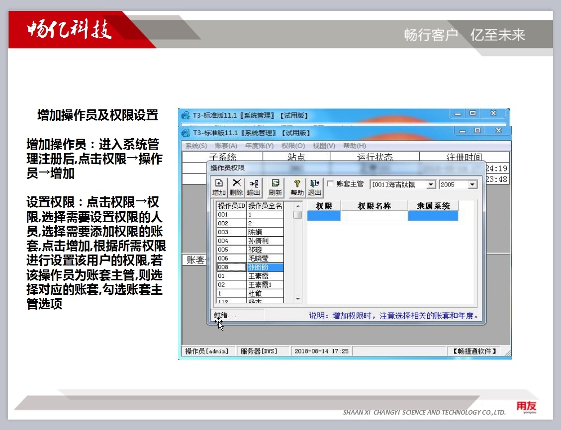561x430 pixels.
Task: Open the [001]海吉钛镍 account set dropdown
Action: click(x=431, y=184)
